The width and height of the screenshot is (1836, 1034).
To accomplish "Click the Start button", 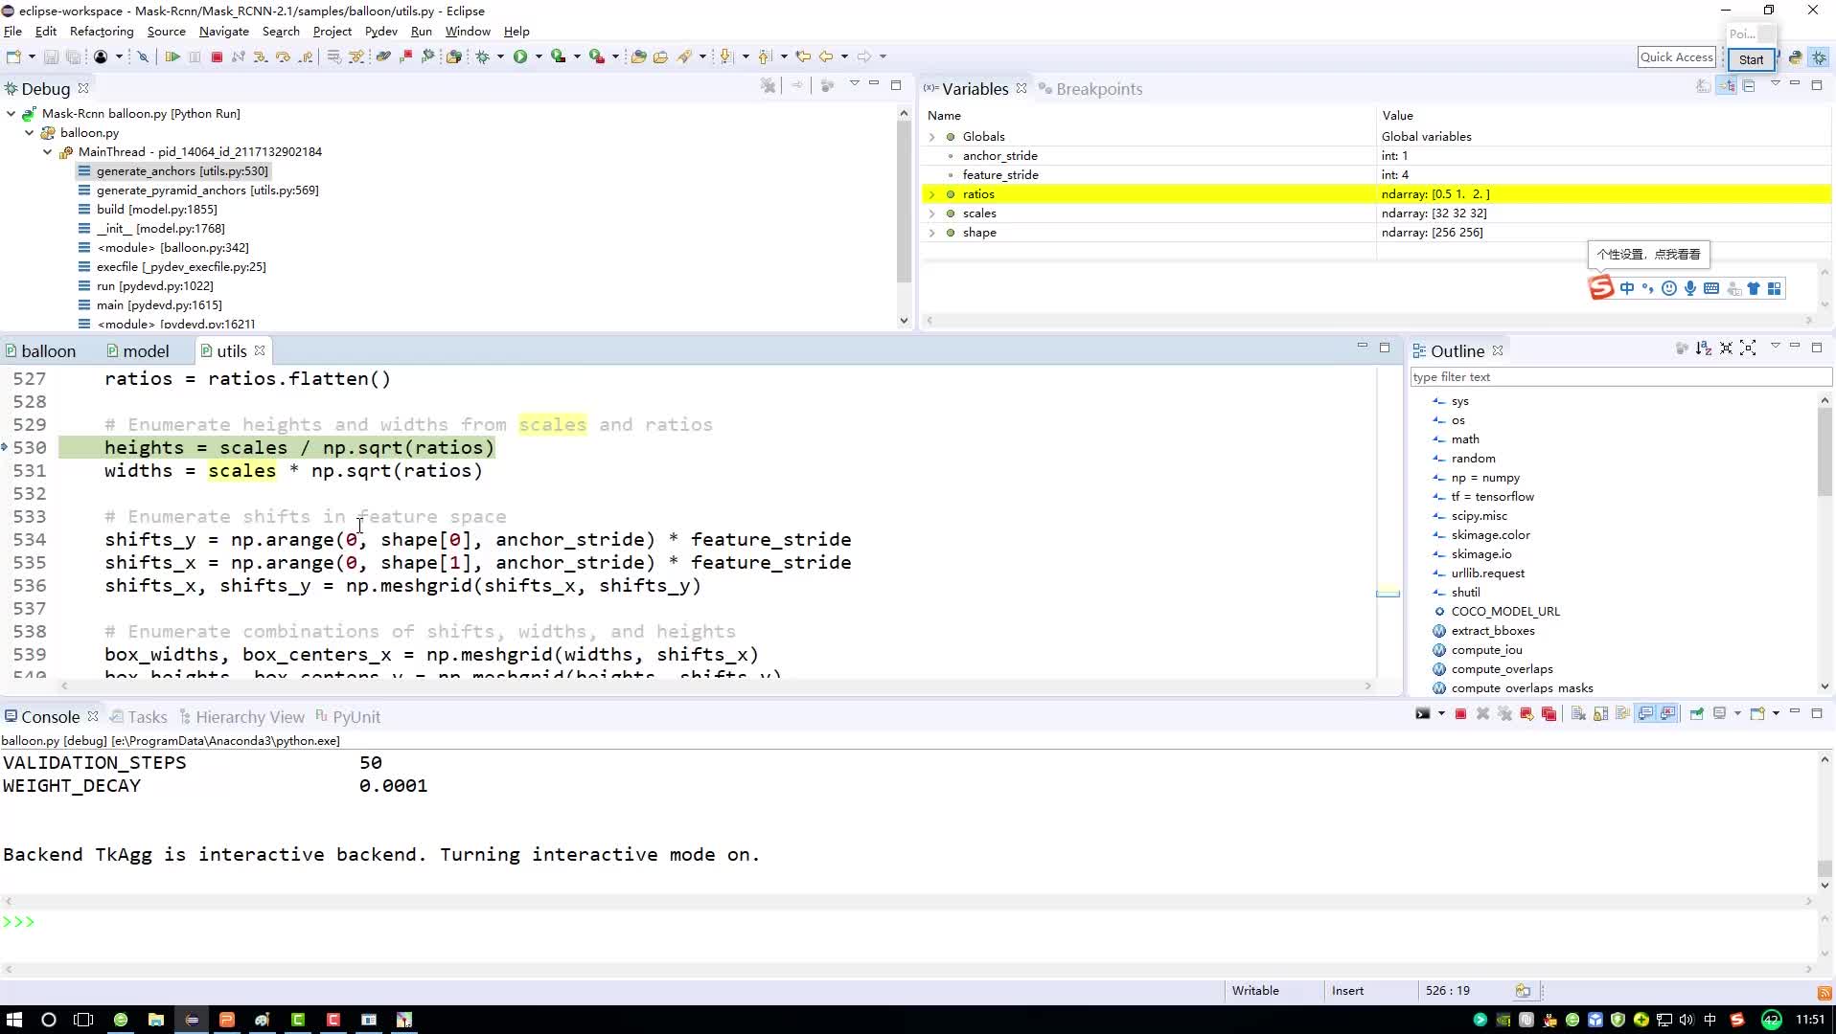I will point(1751,59).
